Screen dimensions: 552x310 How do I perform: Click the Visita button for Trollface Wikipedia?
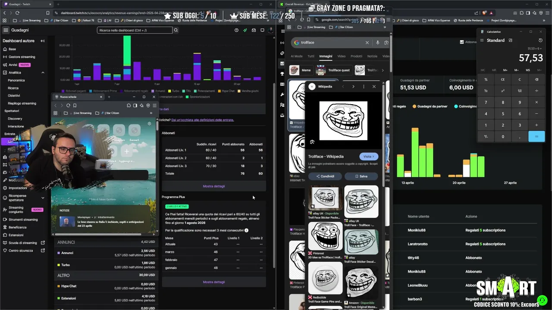pyautogui.click(x=369, y=157)
